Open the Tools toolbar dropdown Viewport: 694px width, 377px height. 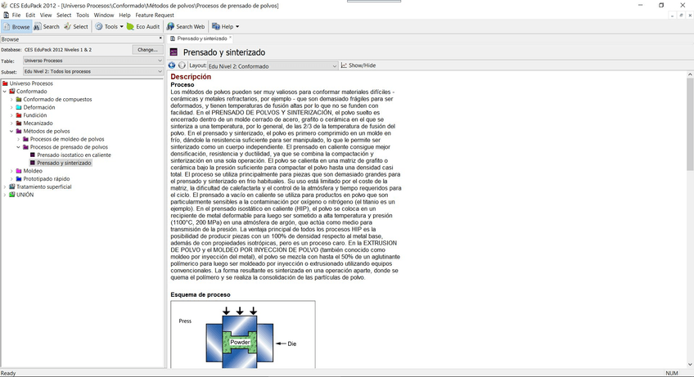point(110,26)
